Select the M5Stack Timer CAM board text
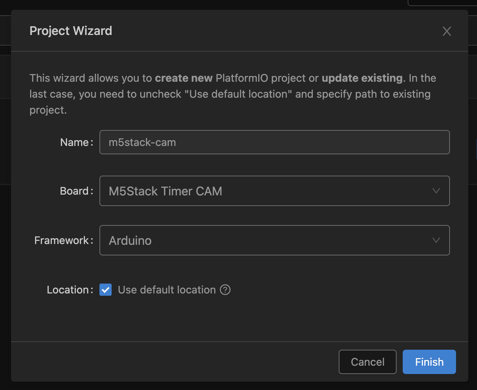The height and width of the screenshot is (390, 477). (165, 191)
